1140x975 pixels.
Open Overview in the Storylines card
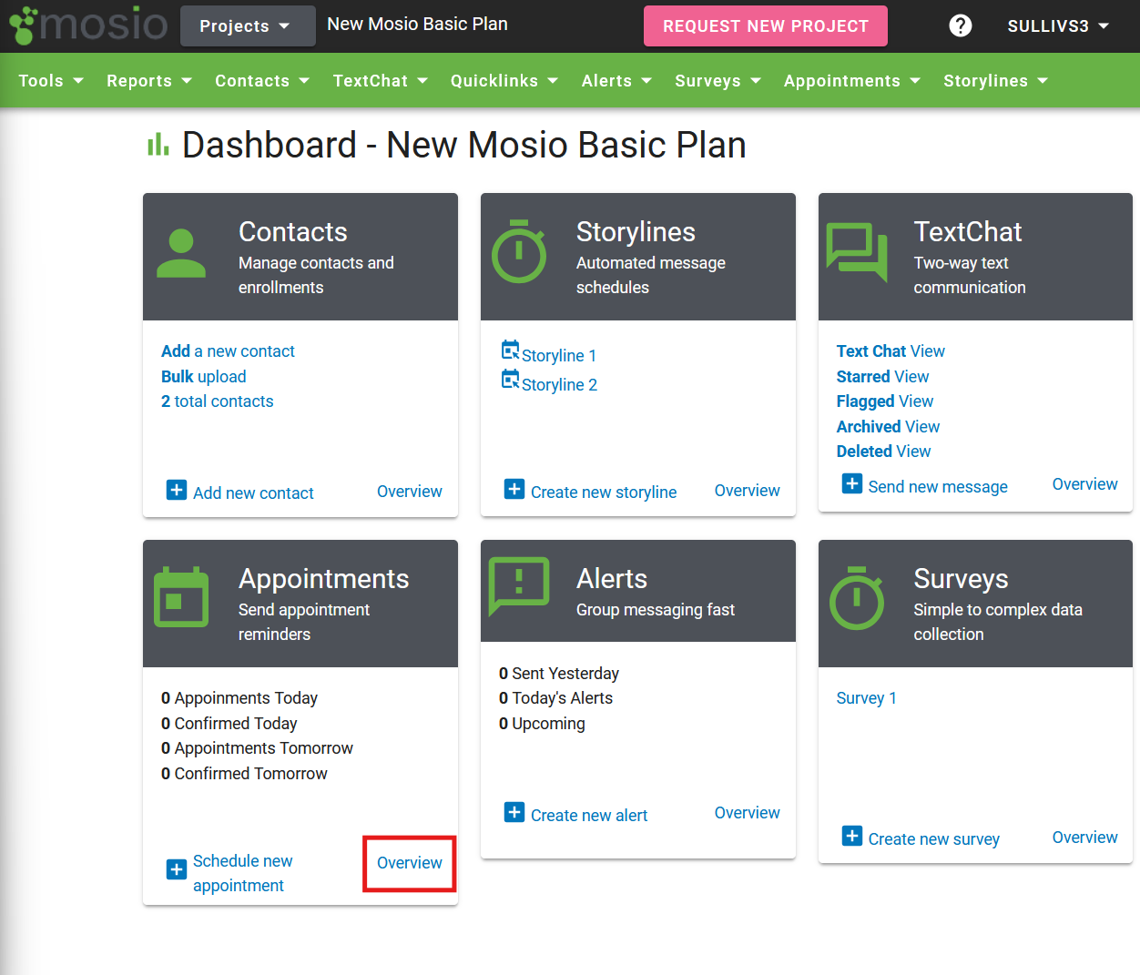pos(748,491)
